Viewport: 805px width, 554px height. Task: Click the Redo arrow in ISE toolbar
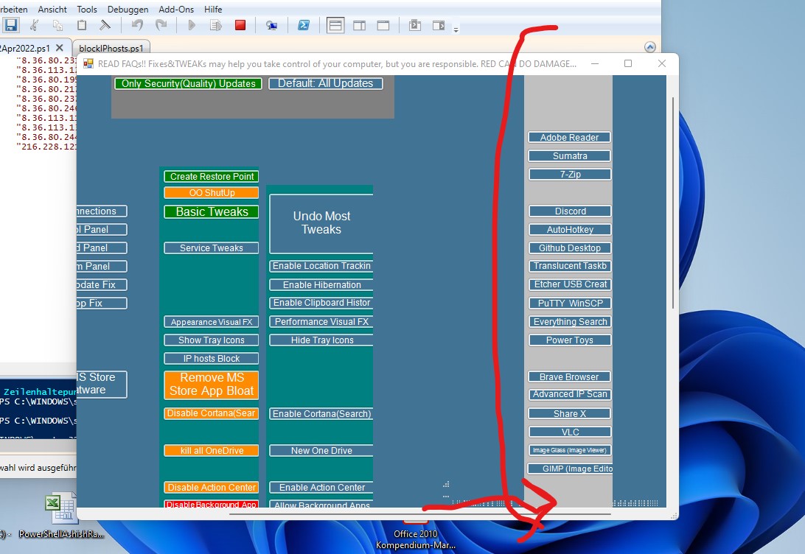[x=161, y=25]
